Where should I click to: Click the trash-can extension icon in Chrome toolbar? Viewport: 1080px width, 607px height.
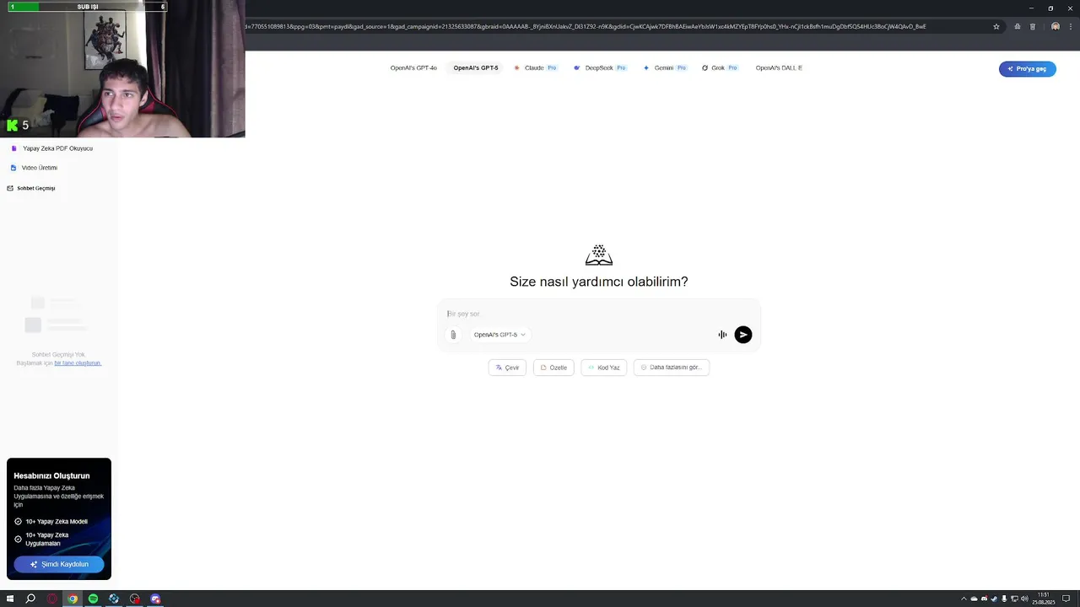[1033, 26]
